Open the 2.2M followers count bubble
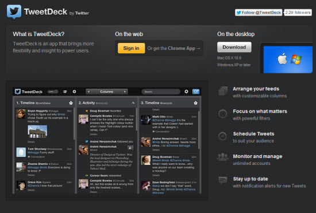This screenshot has height=213, width=316. 298,13
